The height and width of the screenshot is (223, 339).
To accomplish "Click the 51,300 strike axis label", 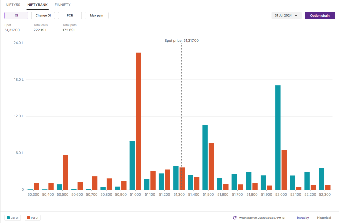I will click(179, 194).
